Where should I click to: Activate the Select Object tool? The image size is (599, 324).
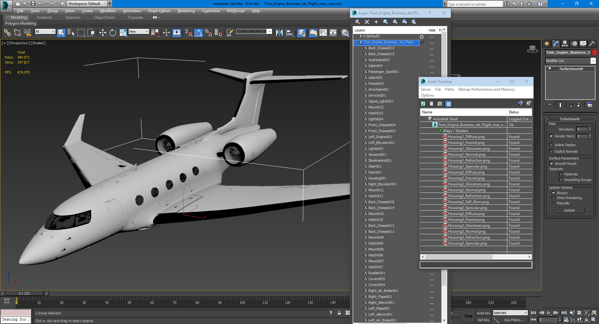click(x=61, y=32)
